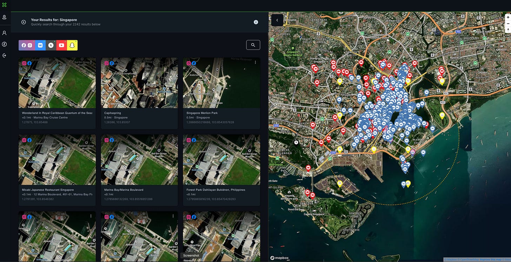Reset map bearing with compass button
The image size is (511, 262).
tap(508, 30)
